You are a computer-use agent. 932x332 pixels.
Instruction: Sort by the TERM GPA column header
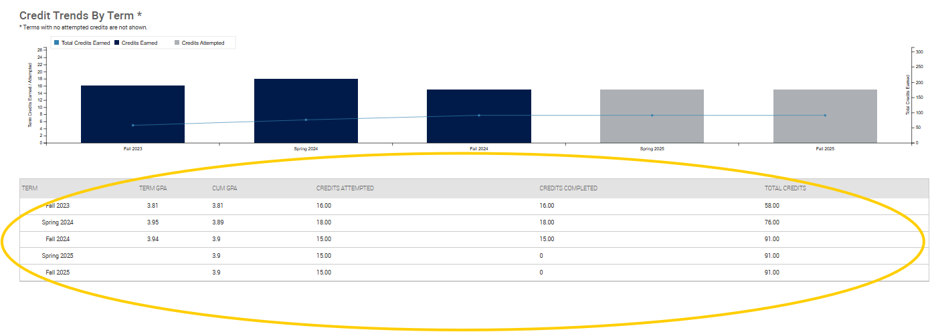(153, 188)
